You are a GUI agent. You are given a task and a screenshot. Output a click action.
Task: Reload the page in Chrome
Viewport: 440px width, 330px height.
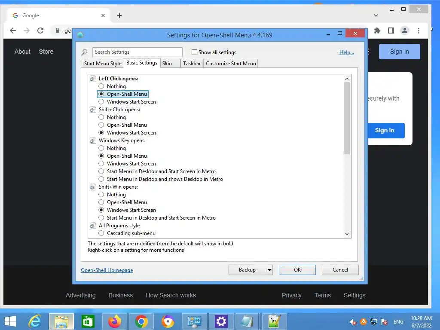(x=40, y=31)
